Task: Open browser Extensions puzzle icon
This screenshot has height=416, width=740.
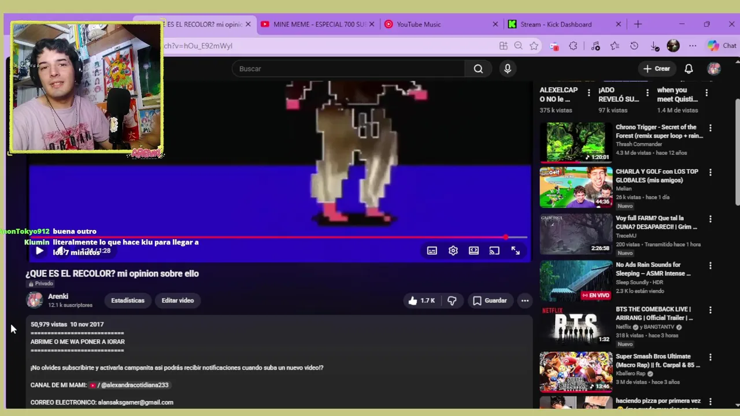Action: click(x=573, y=46)
